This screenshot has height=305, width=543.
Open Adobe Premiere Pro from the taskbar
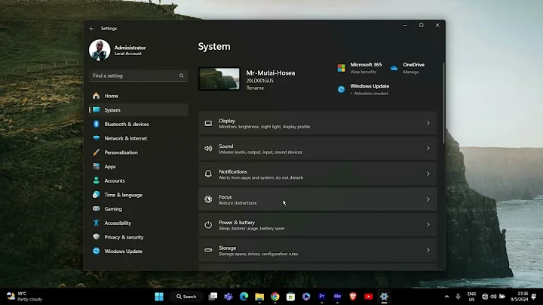(322, 297)
